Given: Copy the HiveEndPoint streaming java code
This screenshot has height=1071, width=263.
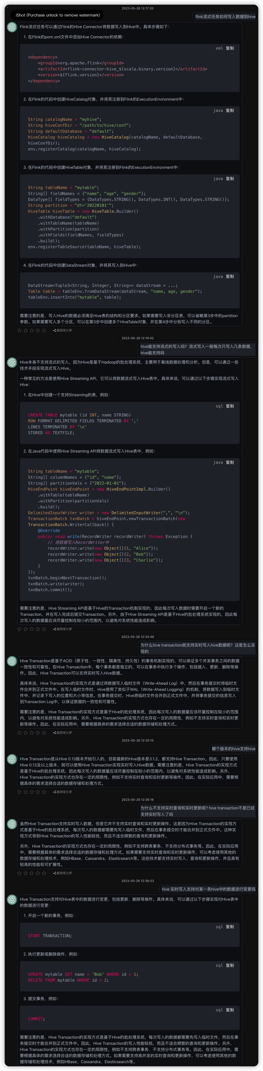Looking at the screenshot, I should click(230, 462).
